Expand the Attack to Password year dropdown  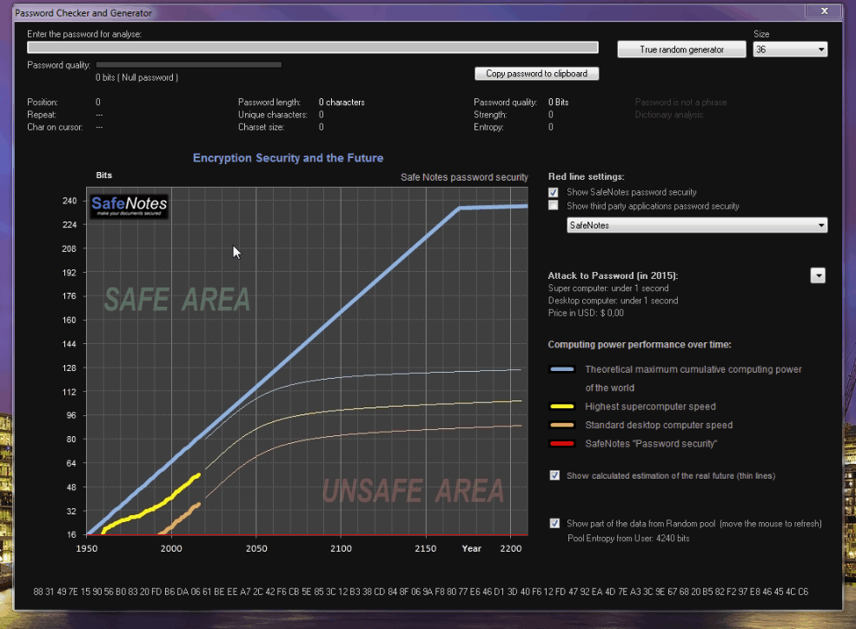tap(818, 275)
